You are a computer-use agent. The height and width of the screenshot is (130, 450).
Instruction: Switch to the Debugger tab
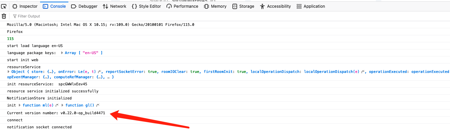pos(84,6)
